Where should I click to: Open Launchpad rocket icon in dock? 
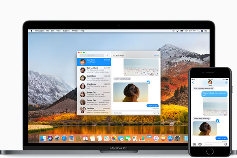pyautogui.click(x=57, y=138)
